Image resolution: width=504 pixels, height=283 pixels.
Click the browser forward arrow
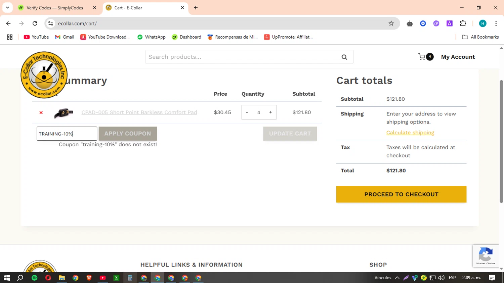[22, 23]
